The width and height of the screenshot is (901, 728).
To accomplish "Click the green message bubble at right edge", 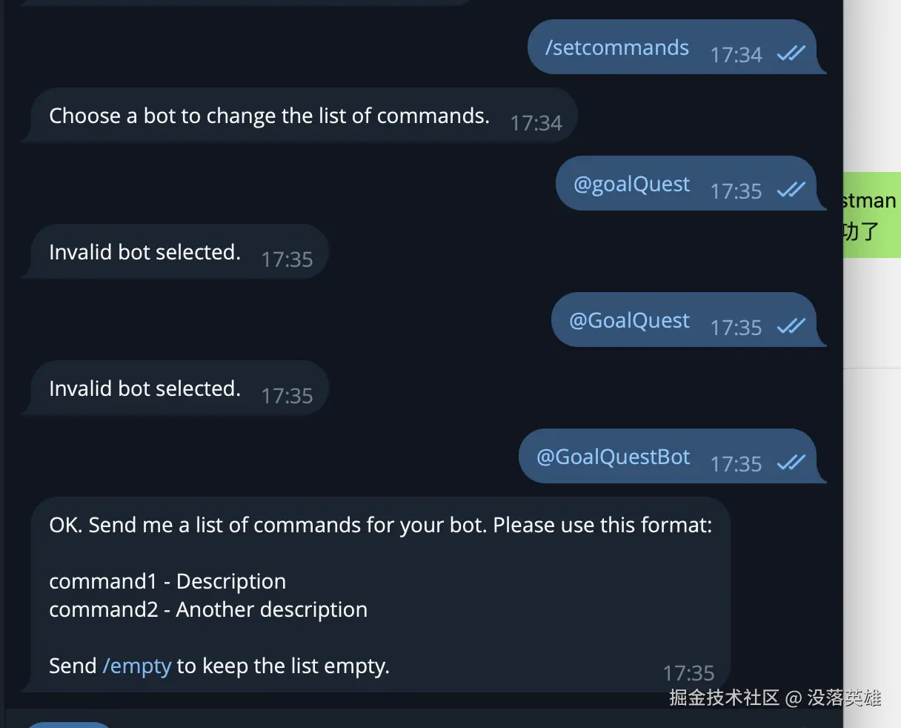I will pos(871,215).
